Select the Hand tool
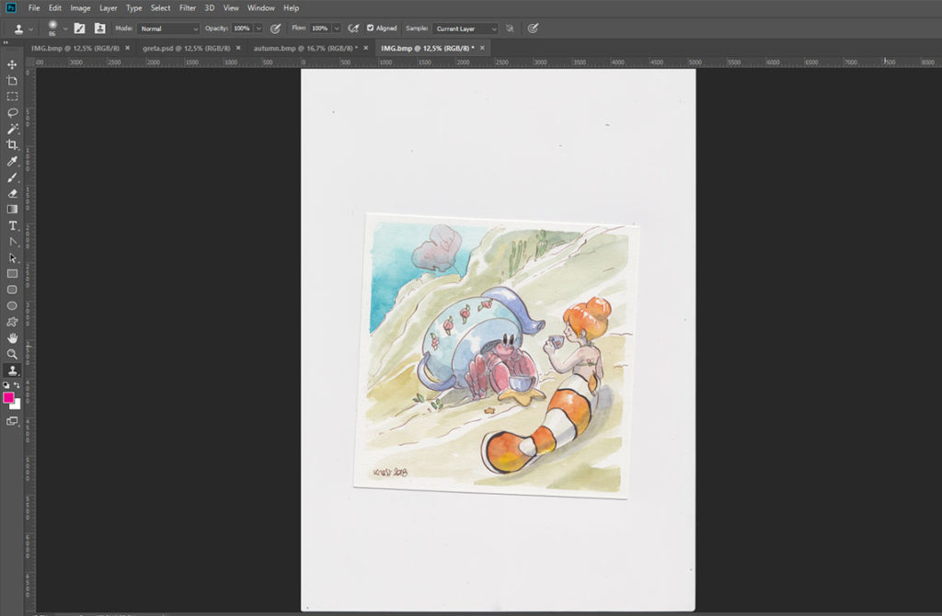 (x=12, y=339)
